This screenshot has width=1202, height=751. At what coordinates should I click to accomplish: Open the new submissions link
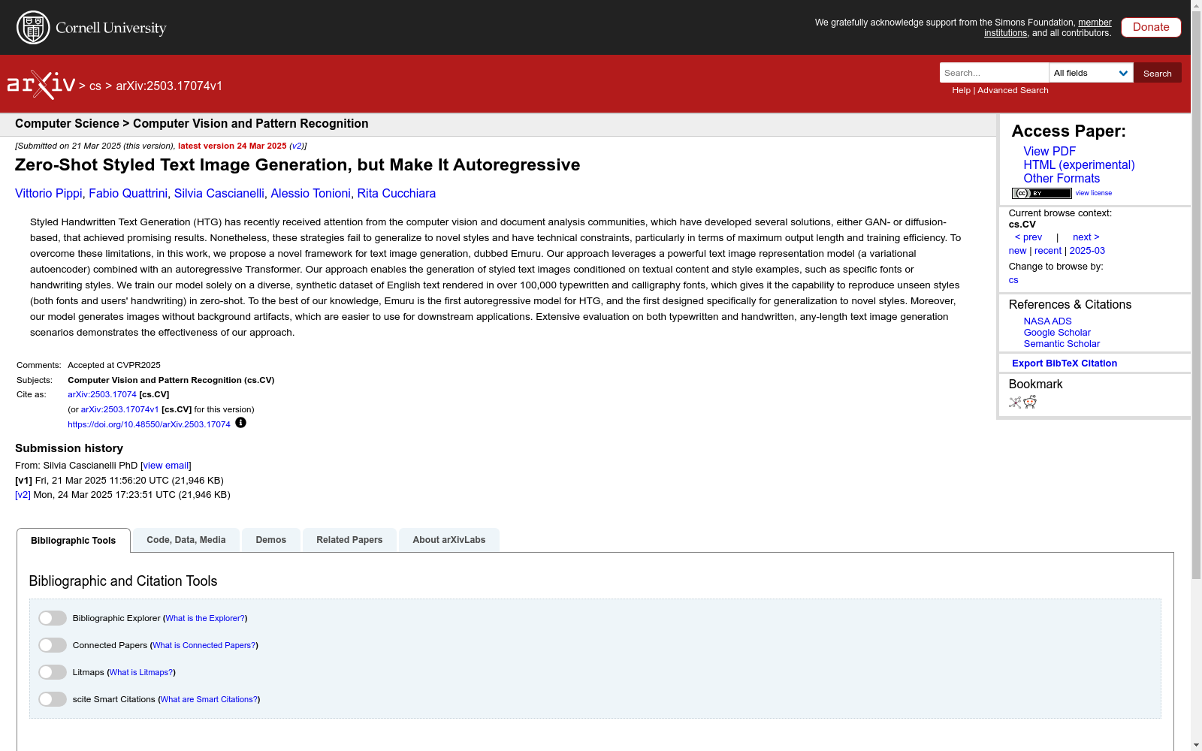click(1017, 251)
